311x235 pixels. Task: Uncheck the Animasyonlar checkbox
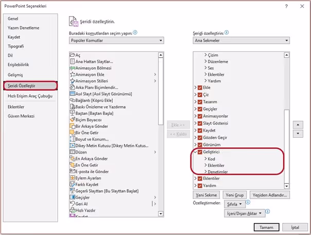[x=200, y=116]
